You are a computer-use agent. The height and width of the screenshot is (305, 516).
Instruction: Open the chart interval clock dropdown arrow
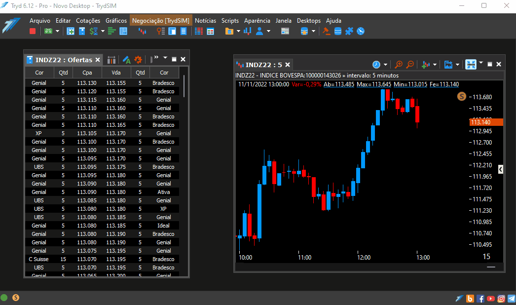(x=385, y=65)
